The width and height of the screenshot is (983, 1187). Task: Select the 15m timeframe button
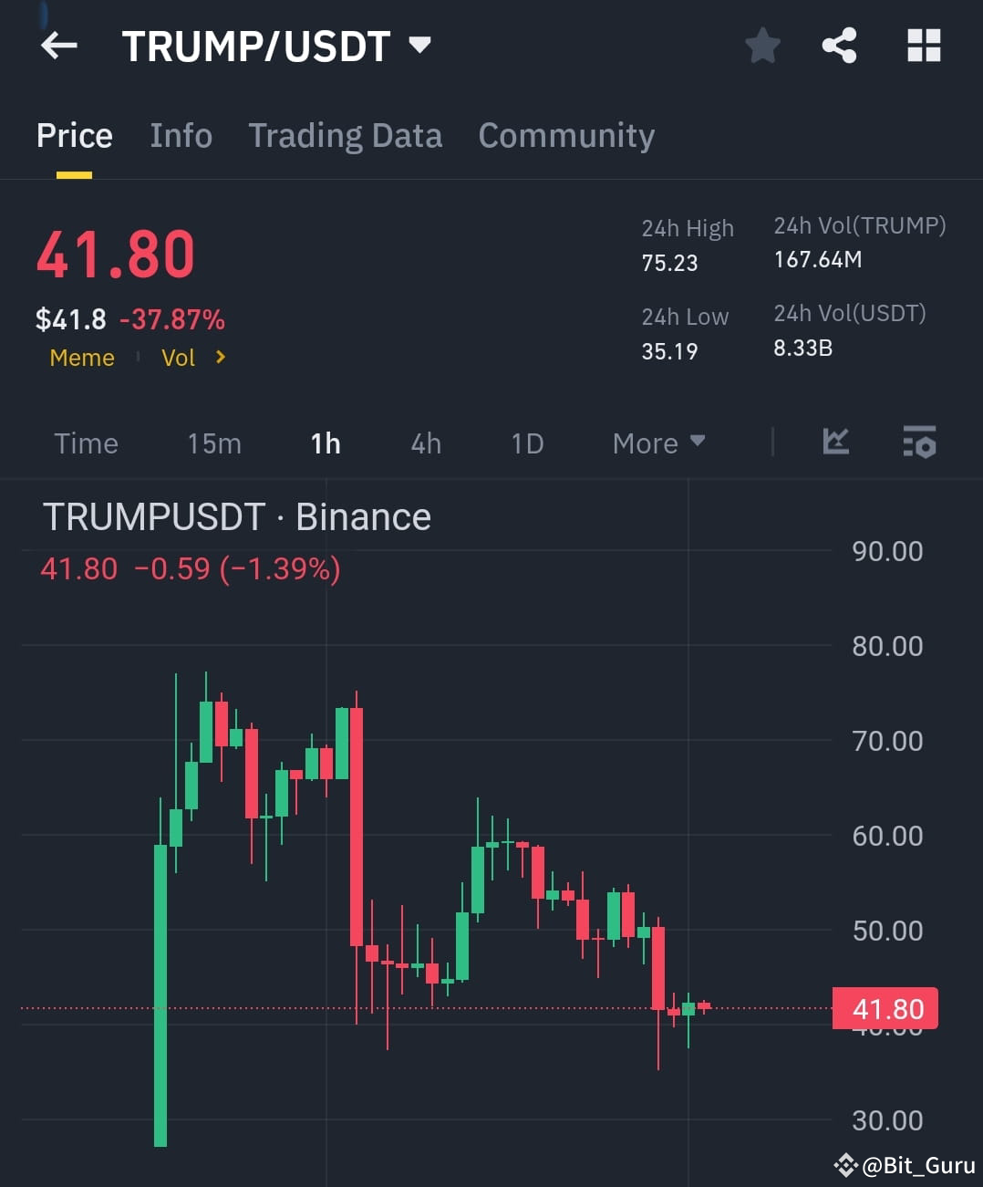213,443
